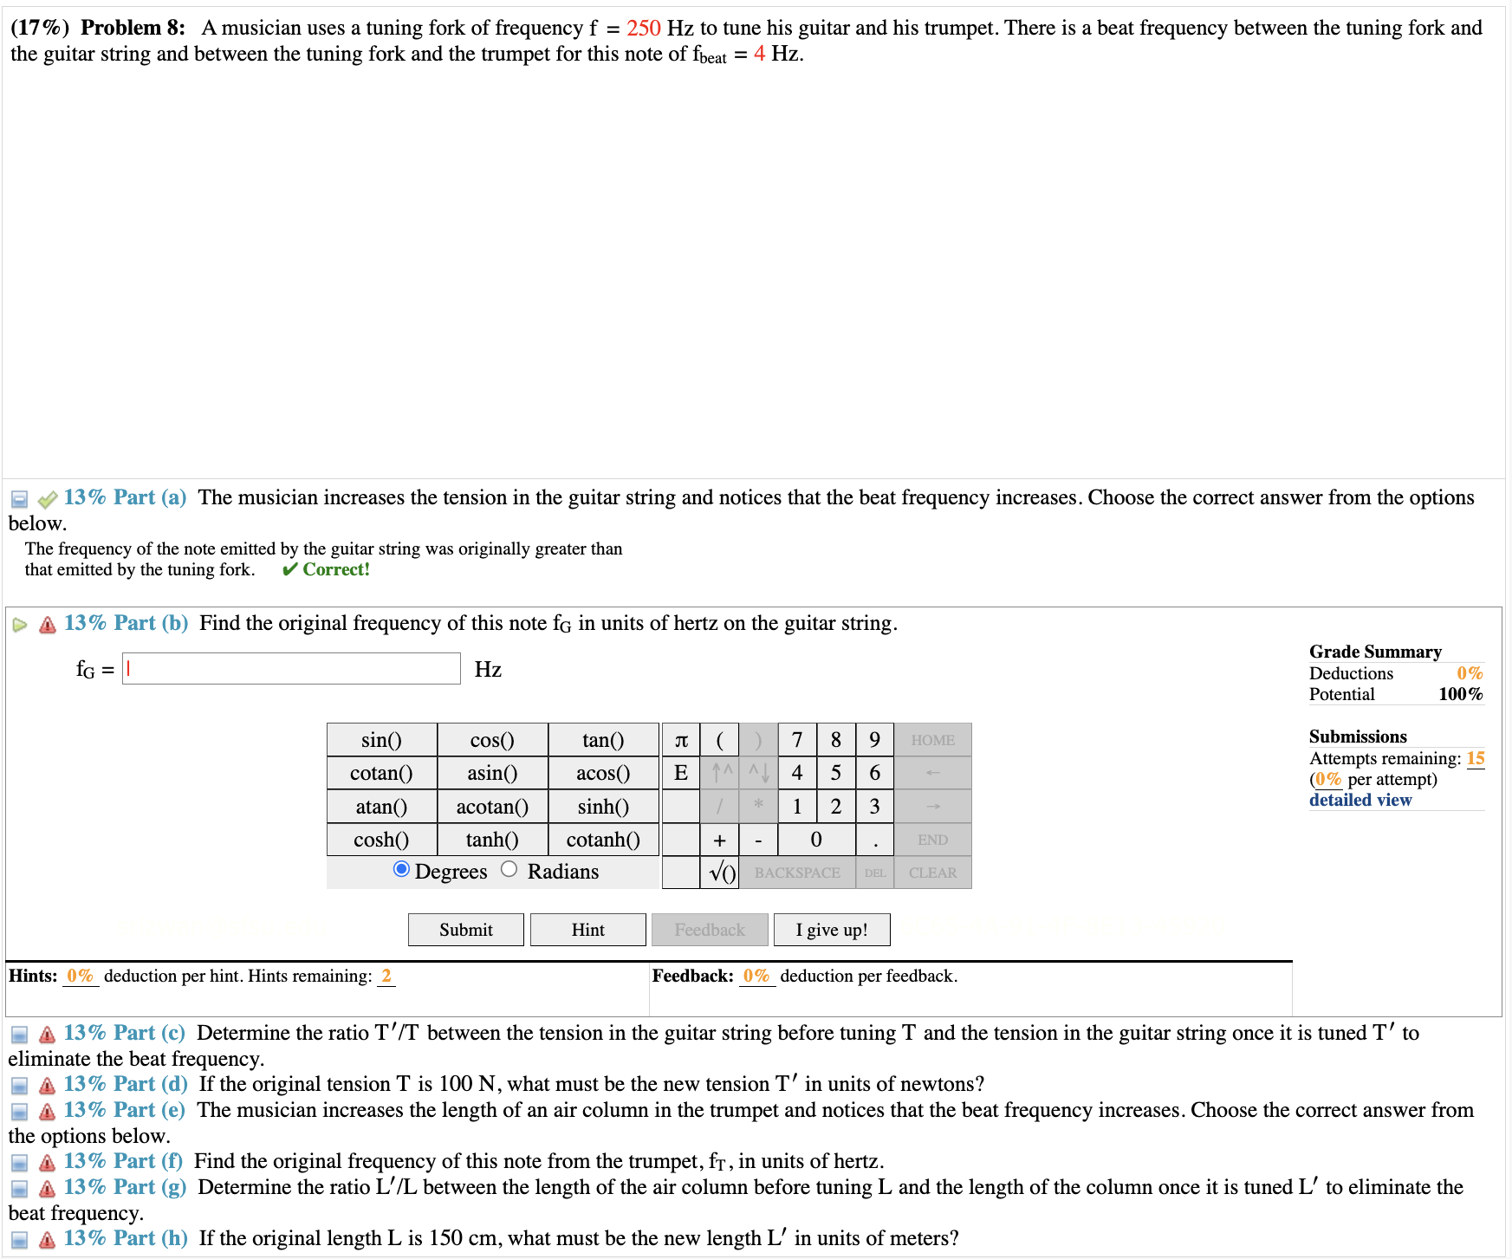Open the detailed view link
The width and height of the screenshot is (1512, 1259).
click(x=1360, y=800)
